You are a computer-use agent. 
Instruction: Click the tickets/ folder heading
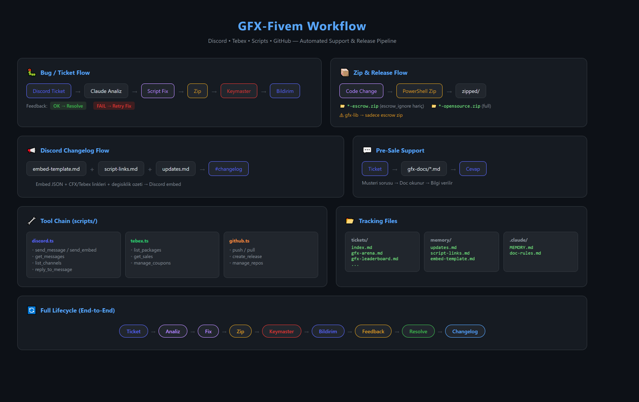pyautogui.click(x=359, y=240)
